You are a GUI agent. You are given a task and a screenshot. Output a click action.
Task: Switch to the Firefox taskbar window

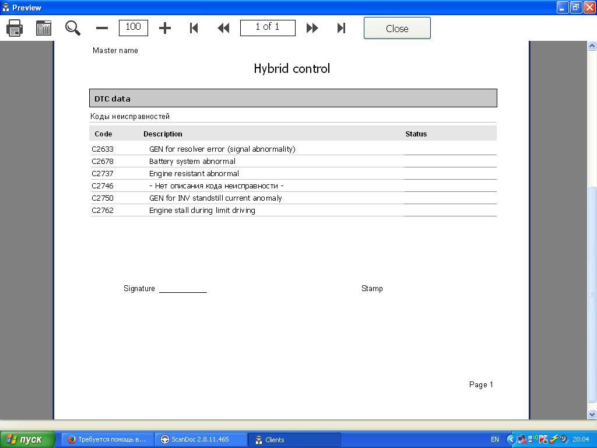pos(108,440)
